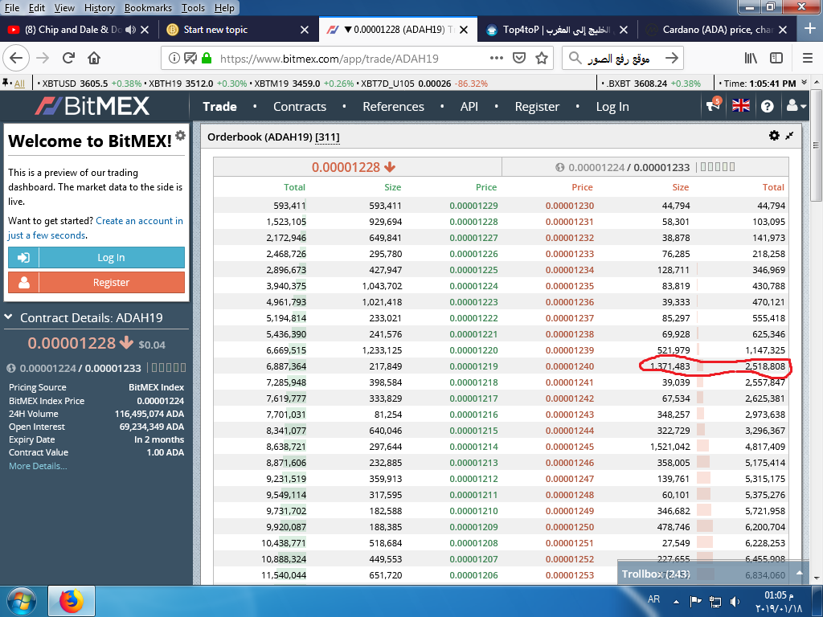Switch the AR input language
823x617 pixels.
(x=653, y=599)
